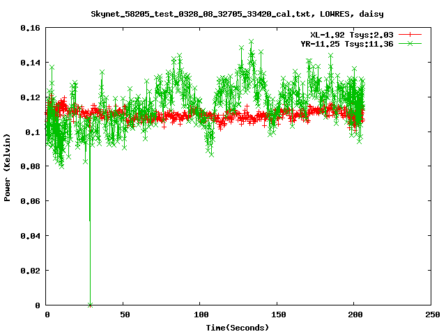Click the highest green peak near 0.15 Kelvin
The width and height of the screenshot is (446, 334).
pyautogui.click(x=251, y=42)
